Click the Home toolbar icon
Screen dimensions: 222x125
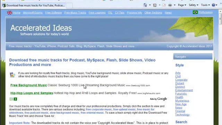click(x=145, y=5)
